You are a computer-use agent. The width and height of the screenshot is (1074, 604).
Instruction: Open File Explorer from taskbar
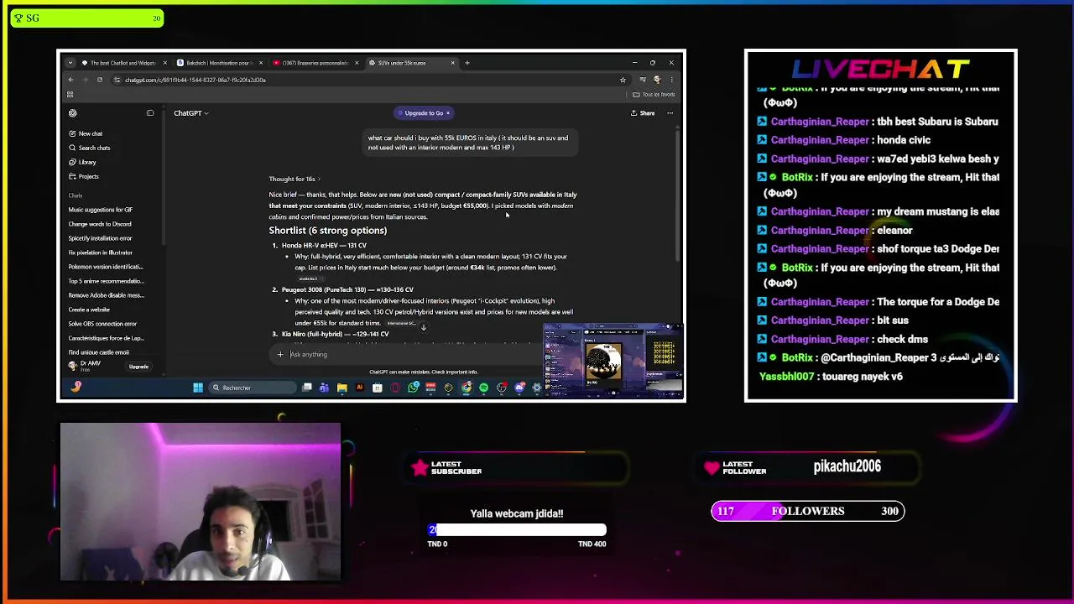342,388
